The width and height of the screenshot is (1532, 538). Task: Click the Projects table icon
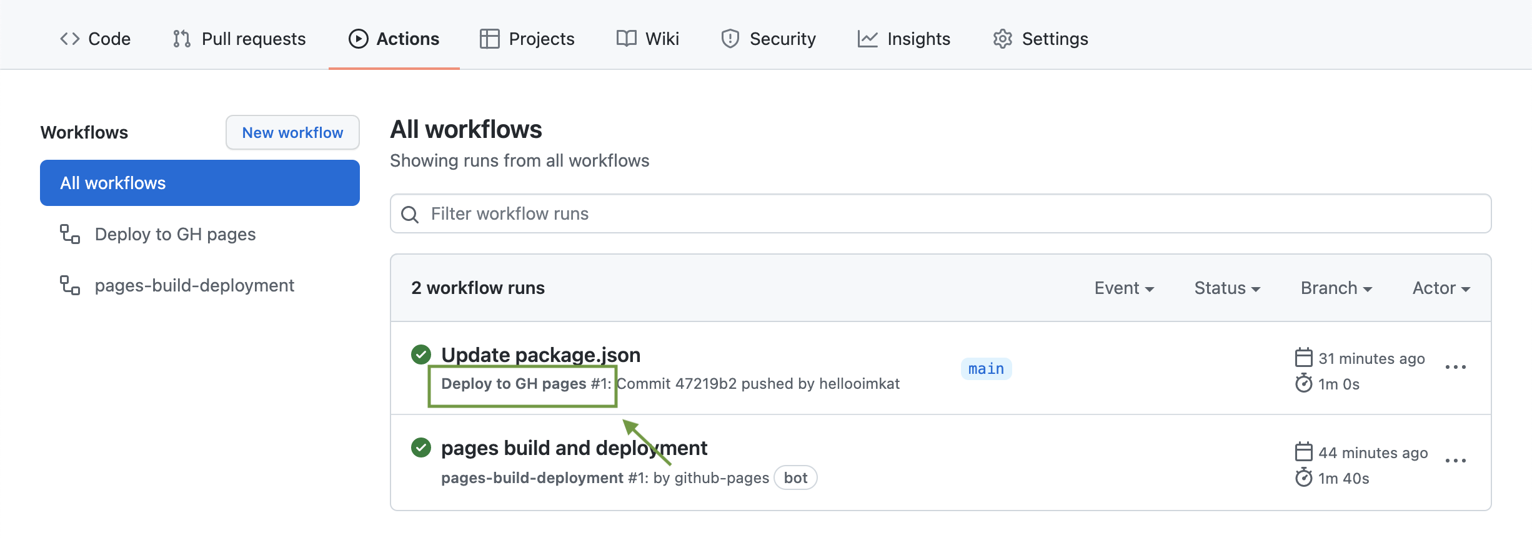pyautogui.click(x=489, y=39)
